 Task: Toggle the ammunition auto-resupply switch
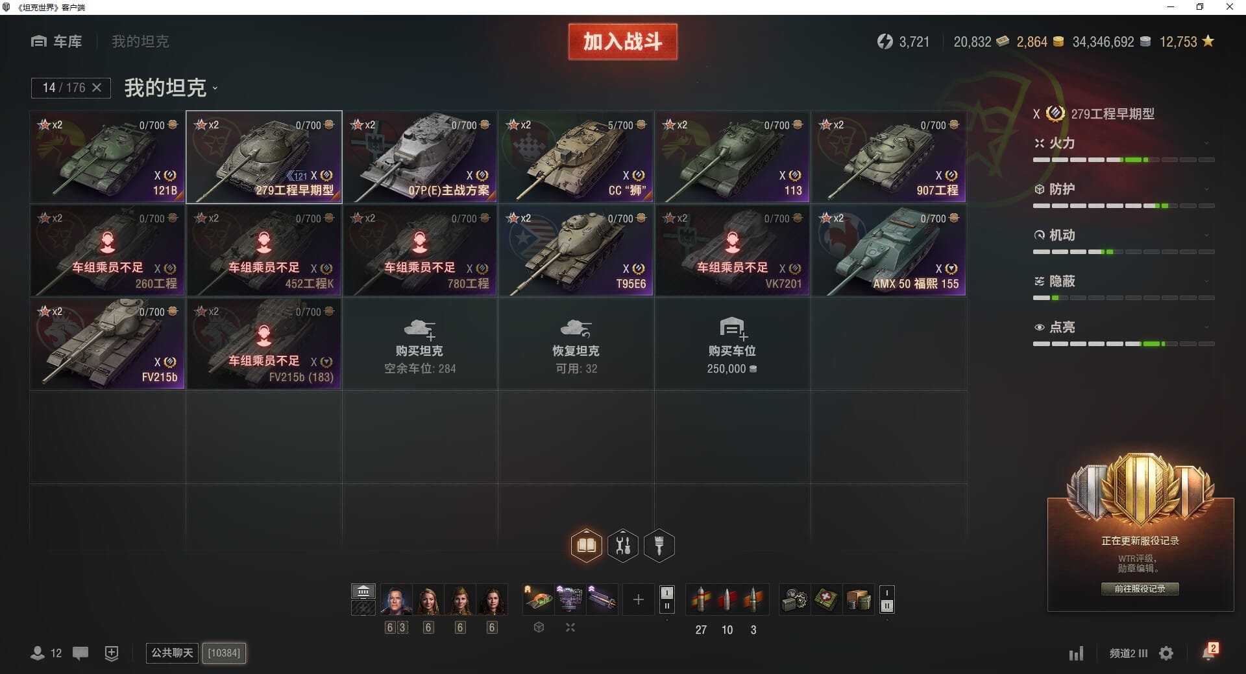(666, 599)
